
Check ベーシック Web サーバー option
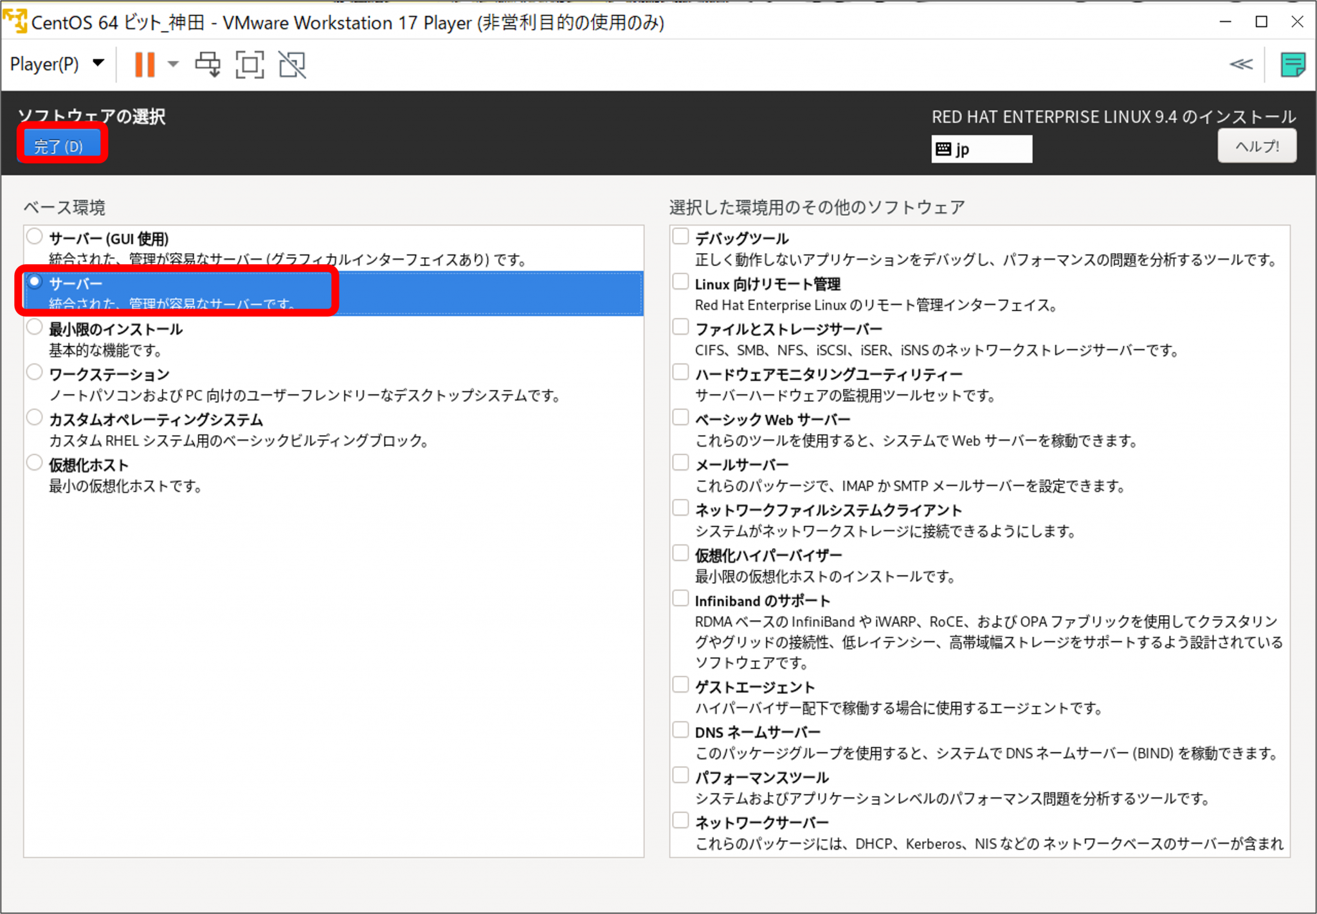click(x=680, y=417)
